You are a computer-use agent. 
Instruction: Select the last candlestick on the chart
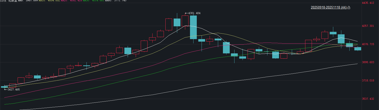(x=358, y=49)
